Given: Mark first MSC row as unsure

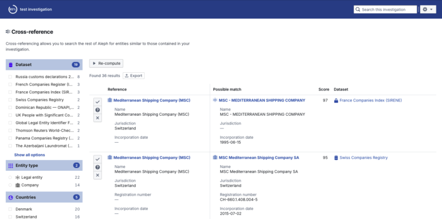Looking at the screenshot, I should pyautogui.click(x=97, y=110).
